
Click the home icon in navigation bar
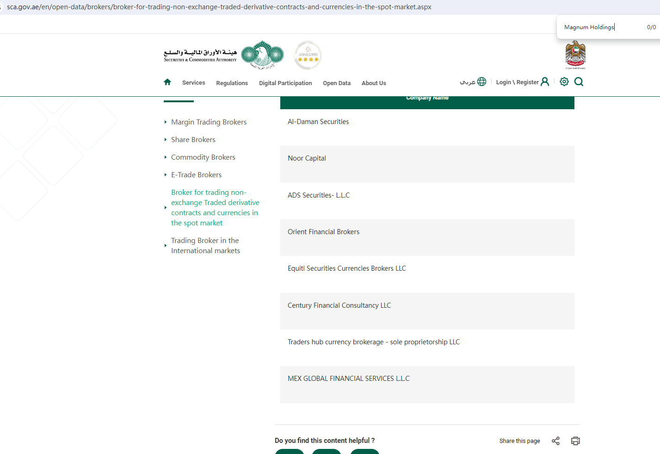[x=167, y=82]
